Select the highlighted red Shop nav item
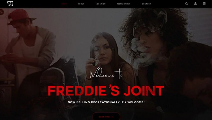Image resolution: width=212 pixels, height=120 pixels. click(x=64, y=4)
